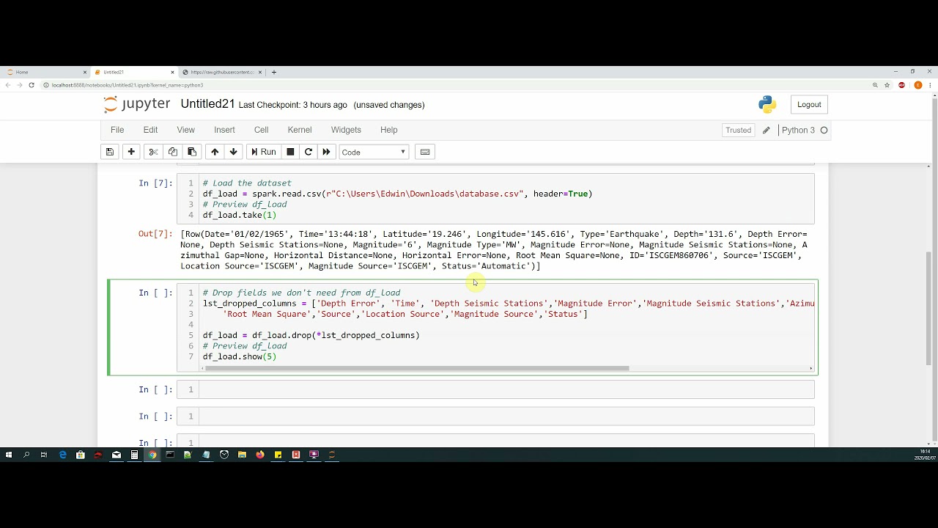
Task: Run the selected cell
Action: pyautogui.click(x=263, y=152)
